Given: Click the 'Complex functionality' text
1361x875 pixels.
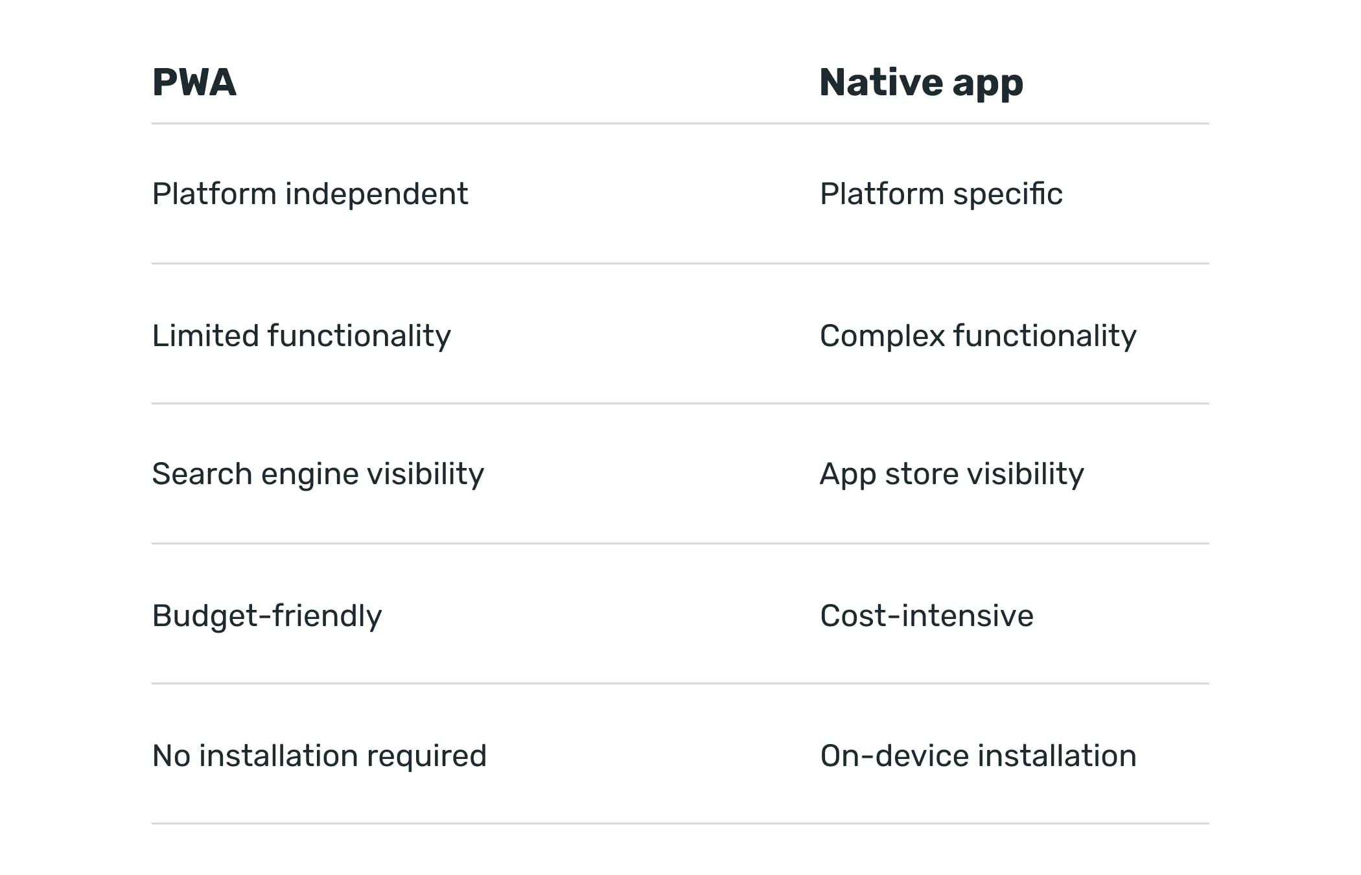Looking at the screenshot, I should 978,336.
